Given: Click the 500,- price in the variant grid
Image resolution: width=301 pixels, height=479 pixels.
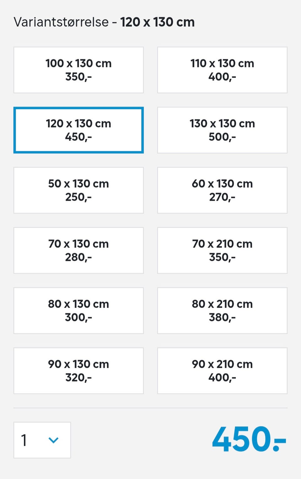Looking at the screenshot, I should [x=222, y=137].
